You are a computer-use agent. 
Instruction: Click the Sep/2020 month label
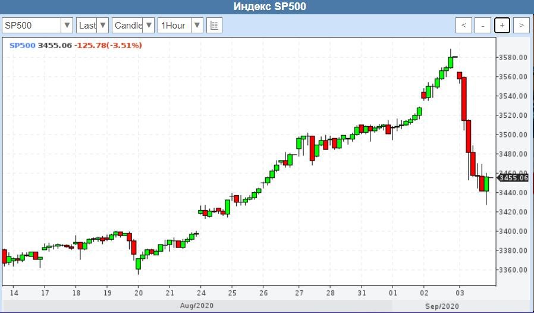tap(442, 306)
